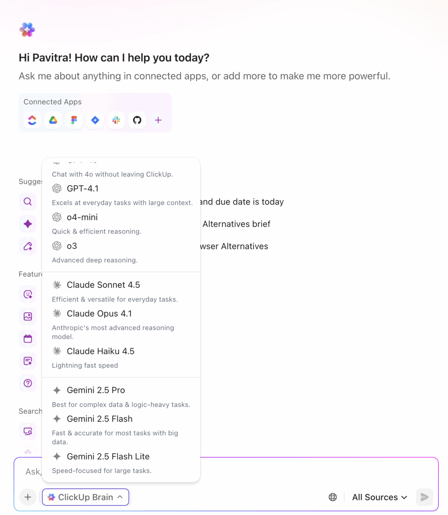Select GPT-4.1 from model list
The height and width of the screenshot is (515, 448).
click(x=83, y=189)
